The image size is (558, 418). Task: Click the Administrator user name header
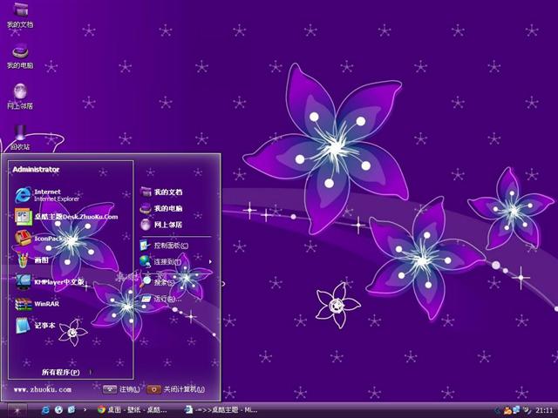click(x=36, y=170)
